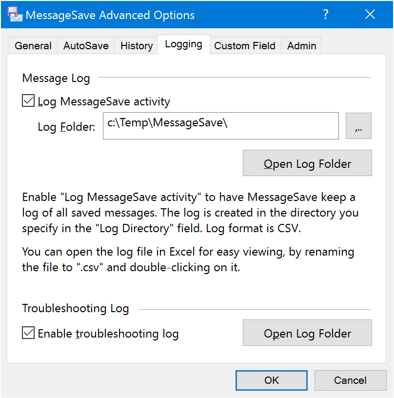Image resolution: width=394 pixels, height=398 pixels.
Task: Click the MessageSave app icon in title bar
Action: click(x=15, y=15)
